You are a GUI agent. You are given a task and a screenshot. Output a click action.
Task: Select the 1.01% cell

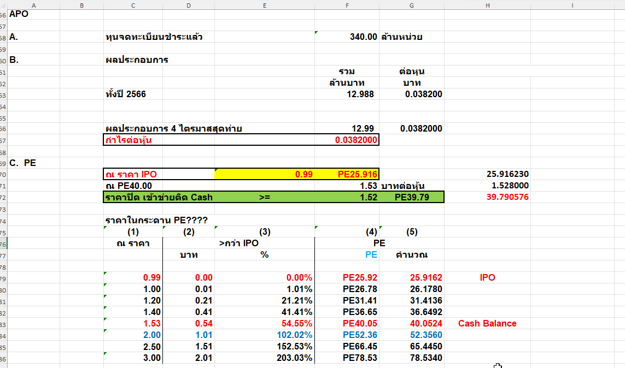point(265,289)
